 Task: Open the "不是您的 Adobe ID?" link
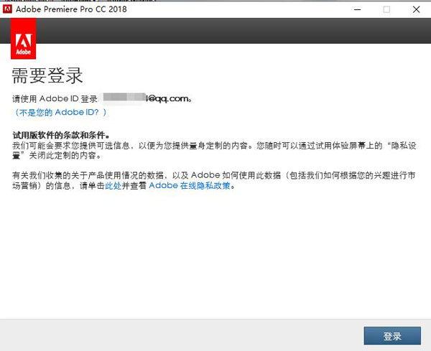click(x=60, y=113)
